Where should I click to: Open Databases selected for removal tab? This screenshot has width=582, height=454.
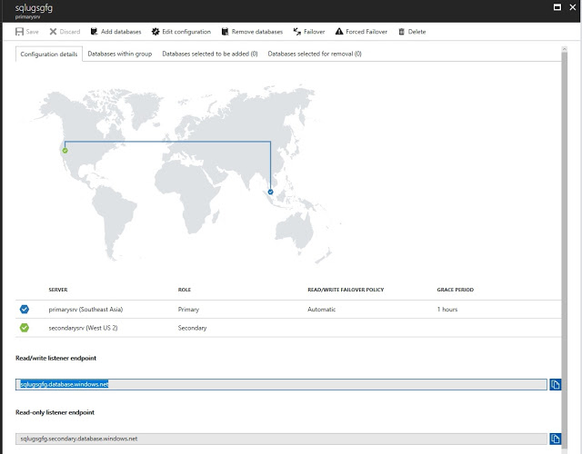click(315, 54)
